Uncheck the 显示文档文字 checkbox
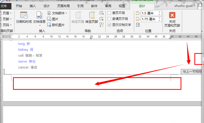The height and width of the screenshot is (123, 204). 110,25
